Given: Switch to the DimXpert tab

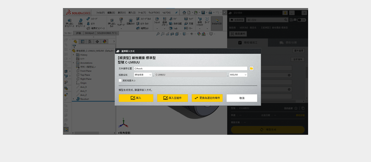Looking at the screenshot, I should tap(89, 33).
